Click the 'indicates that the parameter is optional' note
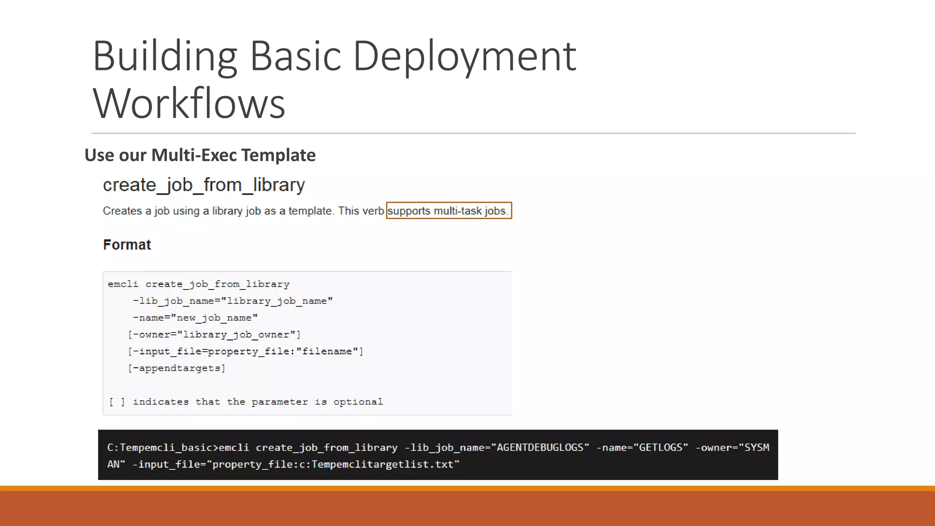 tap(257, 402)
